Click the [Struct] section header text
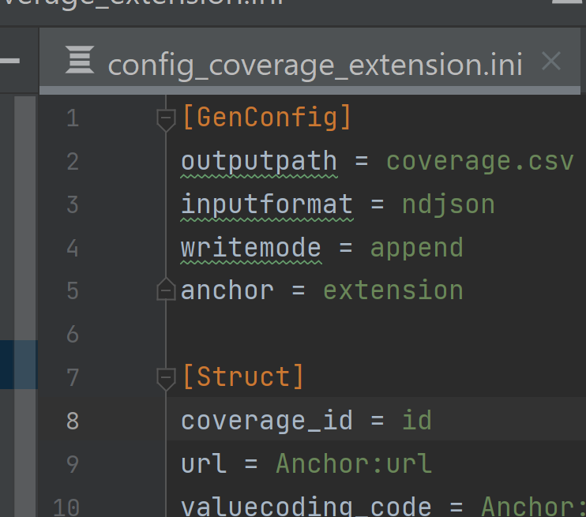The height and width of the screenshot is (517, 586). pyautogui.click(x=243, y=377)
